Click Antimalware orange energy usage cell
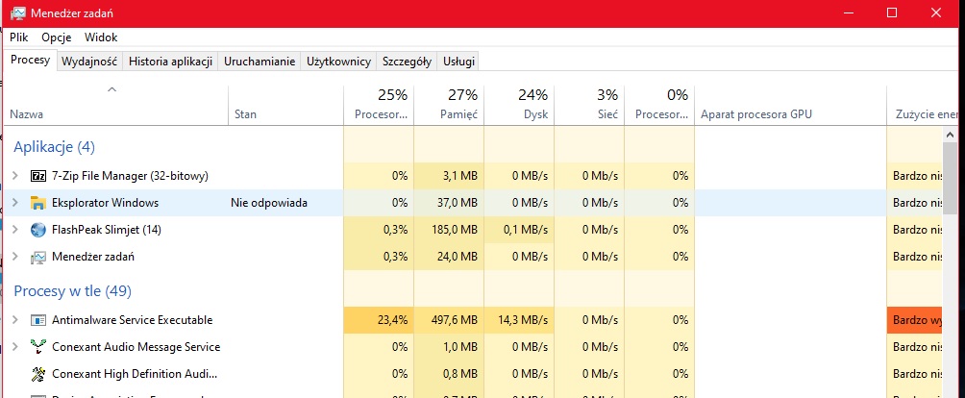 click(914, 320)
